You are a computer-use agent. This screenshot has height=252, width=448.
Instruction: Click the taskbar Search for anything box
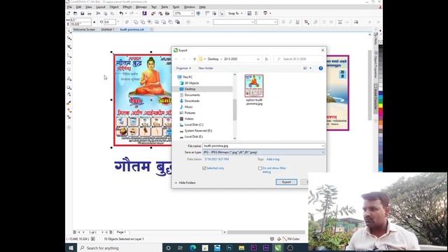(120, 248)
